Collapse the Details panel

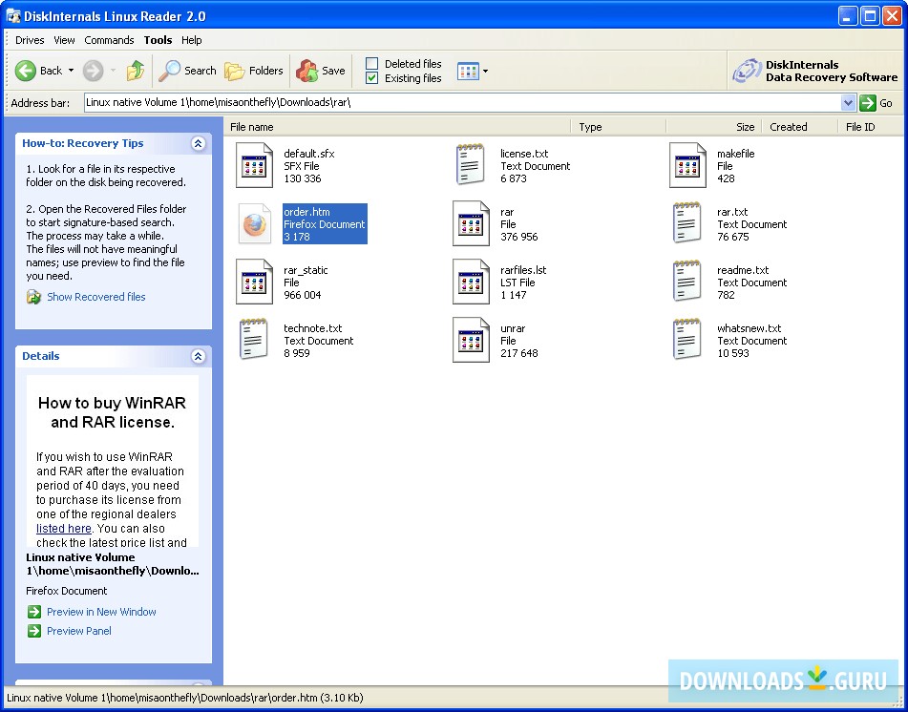tap(199, 356)
